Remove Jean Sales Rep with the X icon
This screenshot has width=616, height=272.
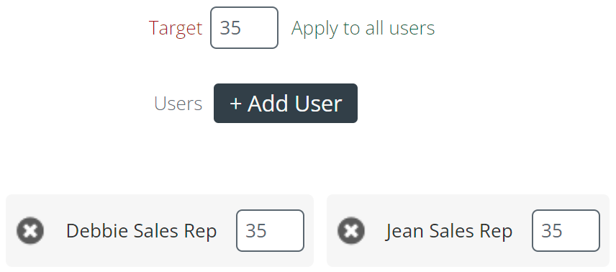click(x=351, y=231)
